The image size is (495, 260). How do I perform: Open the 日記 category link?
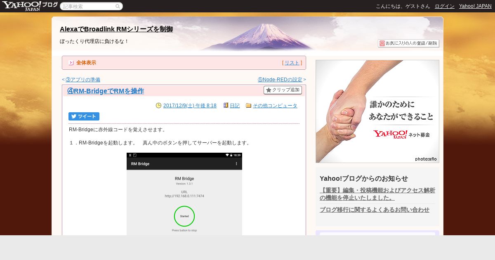[235, 106]
